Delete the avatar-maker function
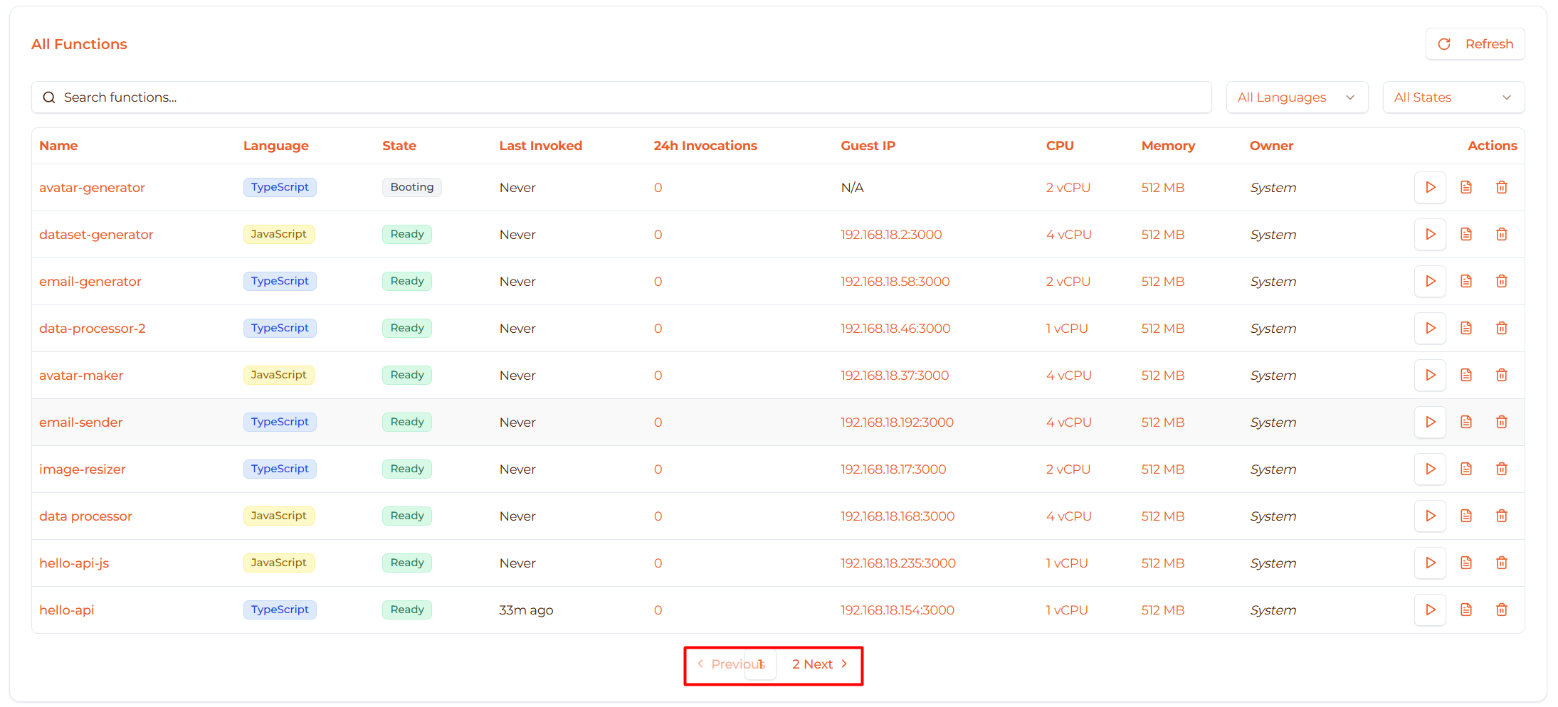The width and height of the screenshot is (1558, 707). (1502, 375)
